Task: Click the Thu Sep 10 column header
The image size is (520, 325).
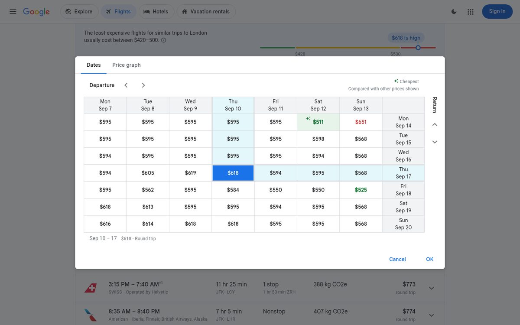Action: point(233,105)
